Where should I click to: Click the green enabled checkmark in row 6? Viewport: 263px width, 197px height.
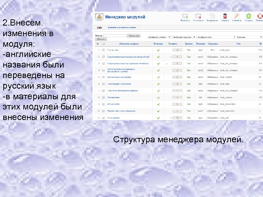[x=158, y=84]
